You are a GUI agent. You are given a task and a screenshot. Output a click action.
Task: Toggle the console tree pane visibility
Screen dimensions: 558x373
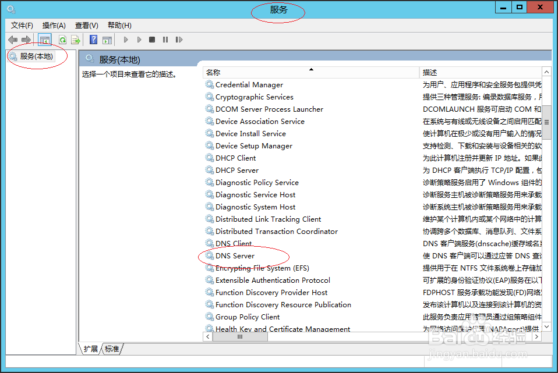click(x=44, y=39)
